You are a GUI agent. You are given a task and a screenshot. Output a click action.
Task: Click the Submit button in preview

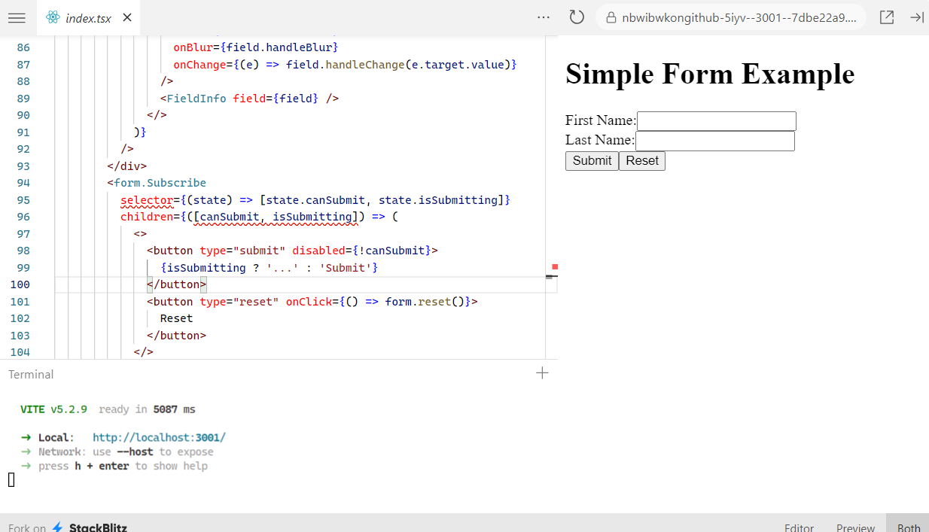click(x=592, y=161)
